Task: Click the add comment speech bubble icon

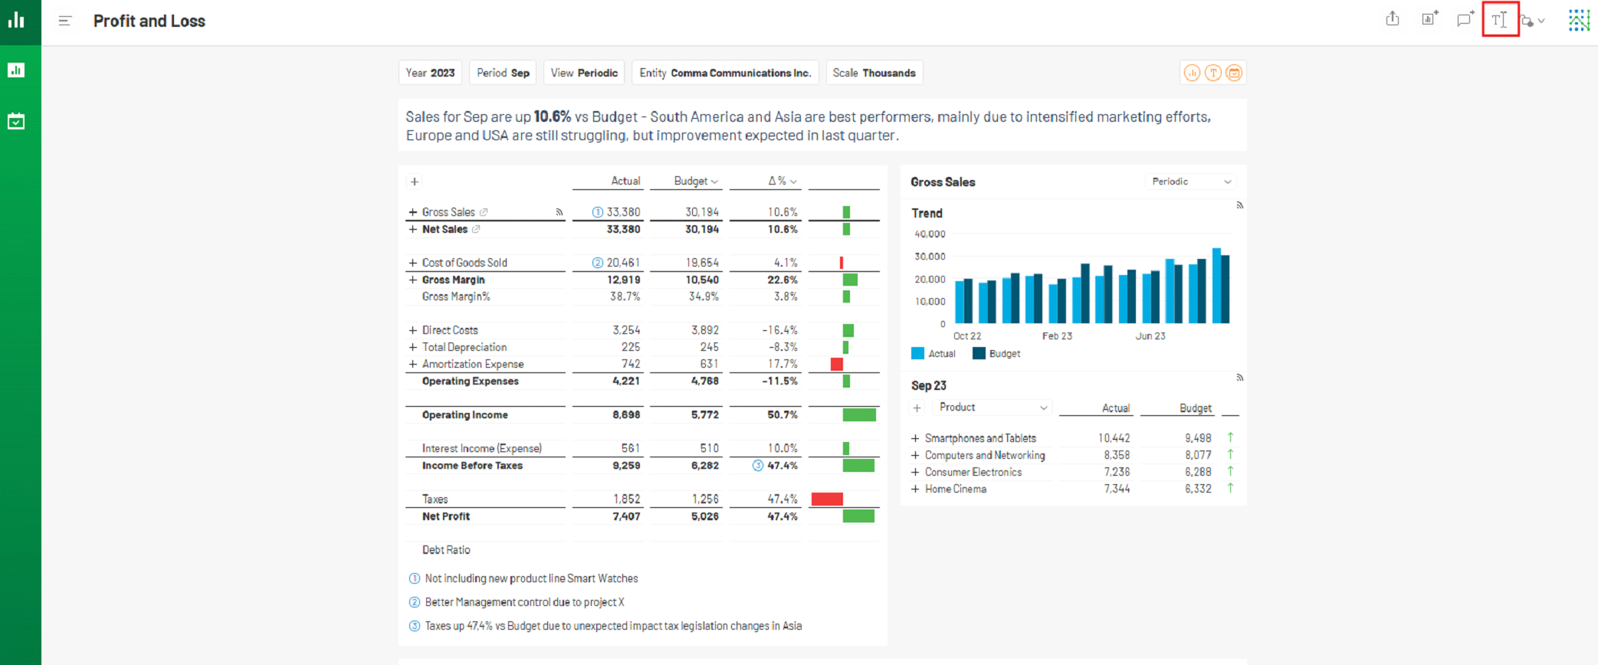Action: click(x=1465, y=19)
